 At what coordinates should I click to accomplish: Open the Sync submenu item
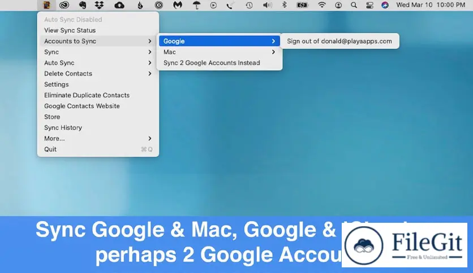coord(98,52)
